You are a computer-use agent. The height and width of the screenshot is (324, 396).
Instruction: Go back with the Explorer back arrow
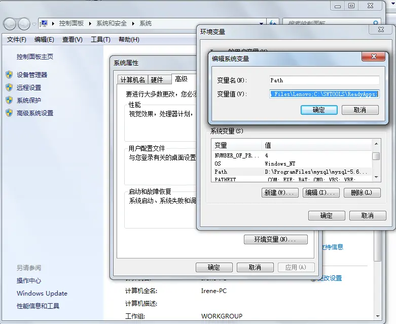click(10, 24)
